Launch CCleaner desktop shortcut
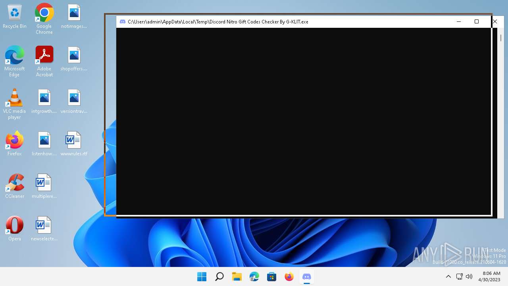This screenshot has width=508, height=286. pyautogui.click(x=15, y=186)
